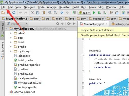Expand the app folder arrow

(11, 38)
